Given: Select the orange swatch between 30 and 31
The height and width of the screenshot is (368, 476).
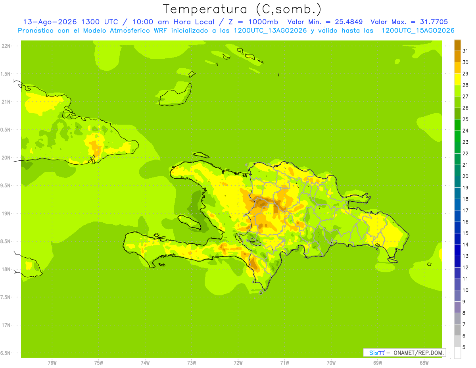Looking at the screenshot, I should click(457, 57).
